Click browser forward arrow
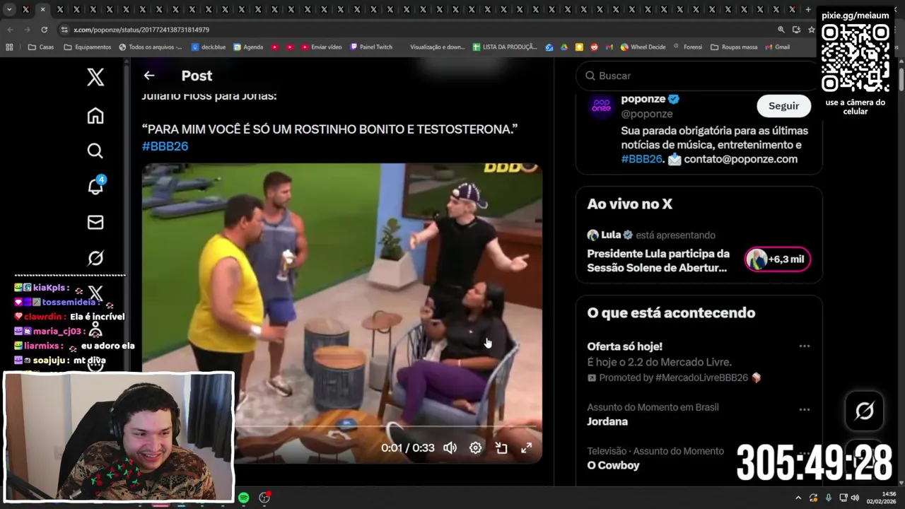This screenshot has width=905, height=509. (27, 30)
